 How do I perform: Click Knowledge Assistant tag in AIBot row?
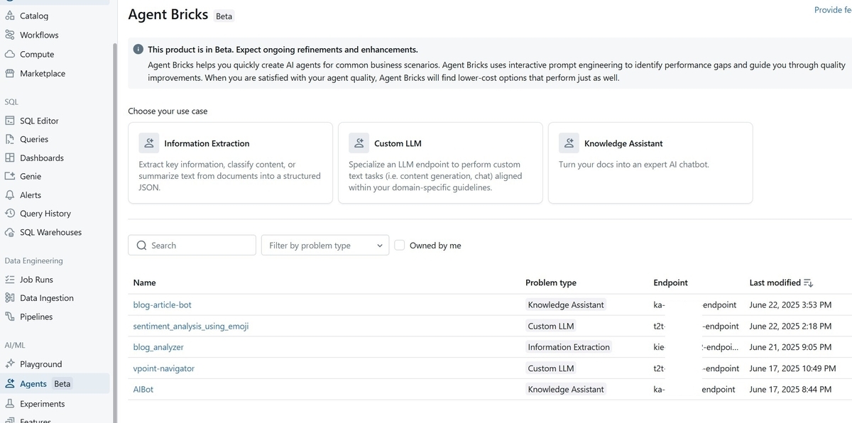(x=566, y=390)
